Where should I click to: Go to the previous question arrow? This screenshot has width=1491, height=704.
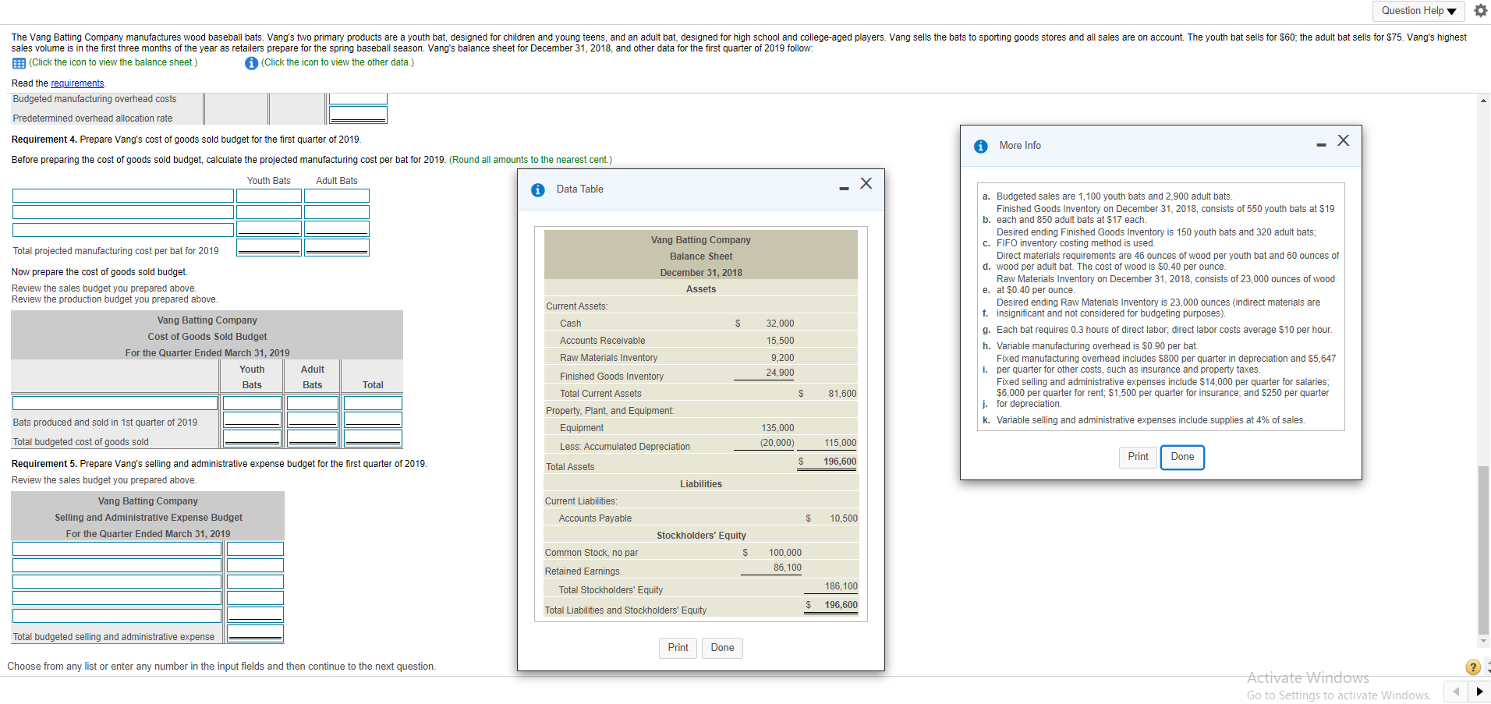pyautogui.click(x=1455, y=692)
